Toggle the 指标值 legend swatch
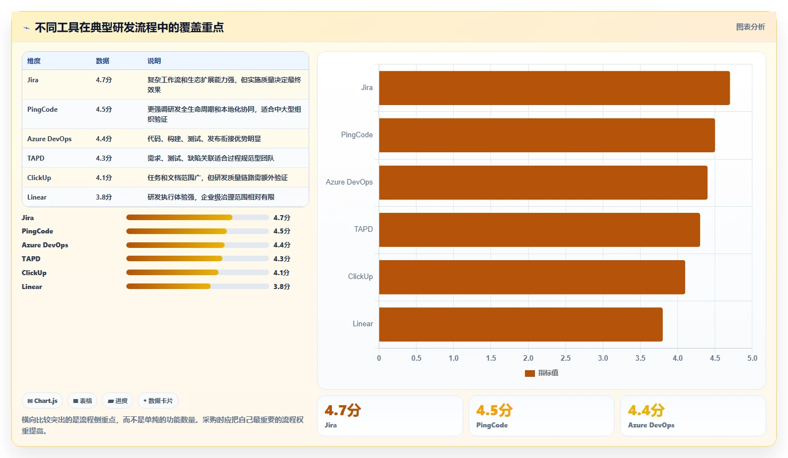788x458 pixels. click(529, 373)
